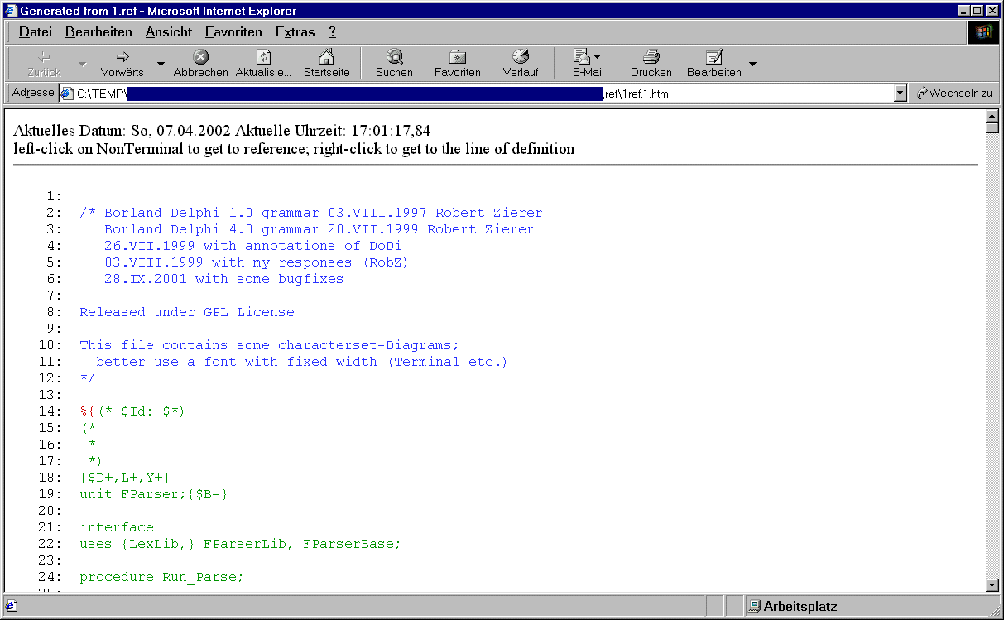
Task: Open the Extras menu
Action: tap(295, 31)
